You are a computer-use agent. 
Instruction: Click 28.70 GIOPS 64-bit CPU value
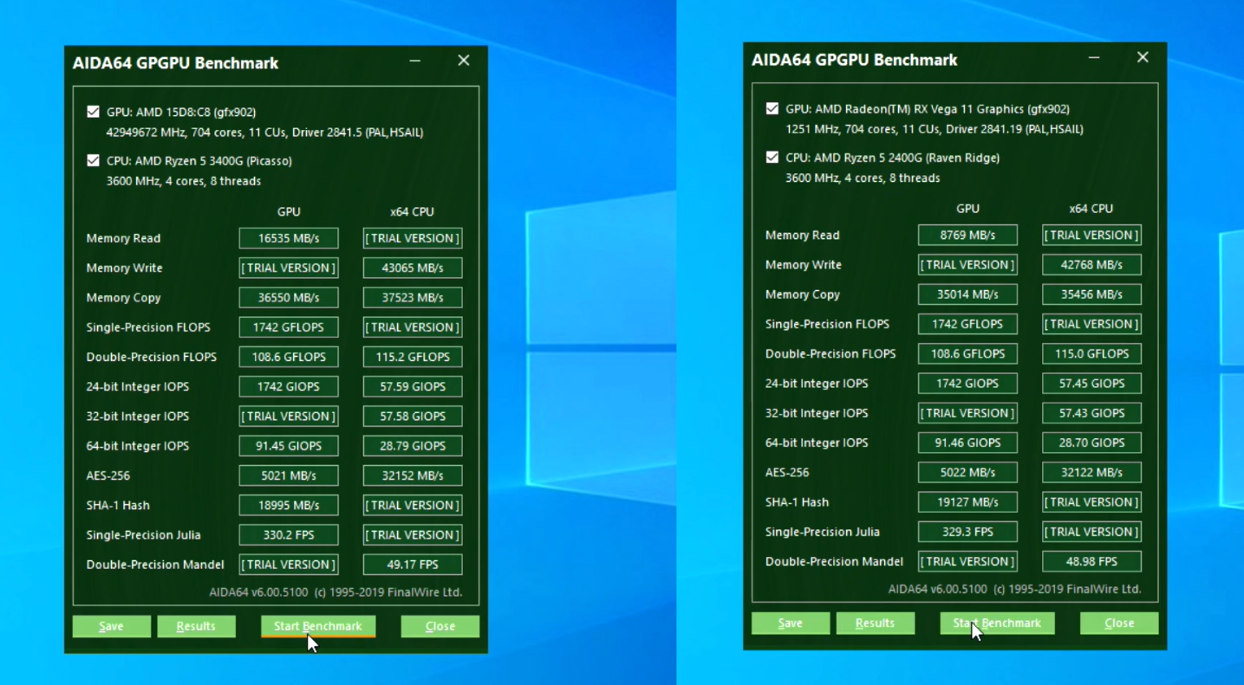pyautogui.click(x=1091, y=443)
